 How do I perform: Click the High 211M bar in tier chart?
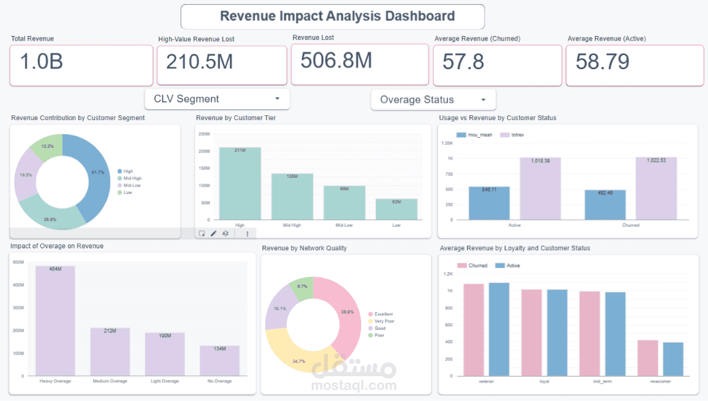240,184
